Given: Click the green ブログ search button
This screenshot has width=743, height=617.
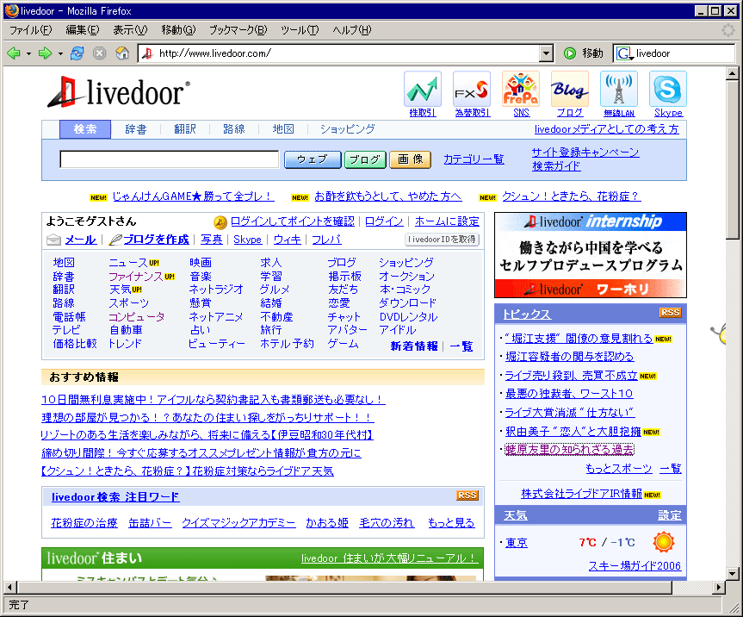Looking at the screenshot, I should pos(365,159).
